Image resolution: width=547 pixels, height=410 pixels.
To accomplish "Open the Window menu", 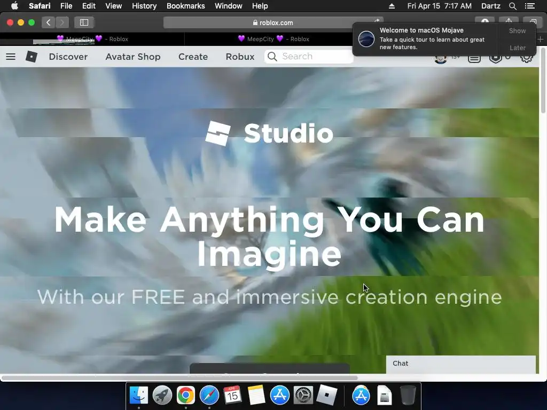I will 228,6.
